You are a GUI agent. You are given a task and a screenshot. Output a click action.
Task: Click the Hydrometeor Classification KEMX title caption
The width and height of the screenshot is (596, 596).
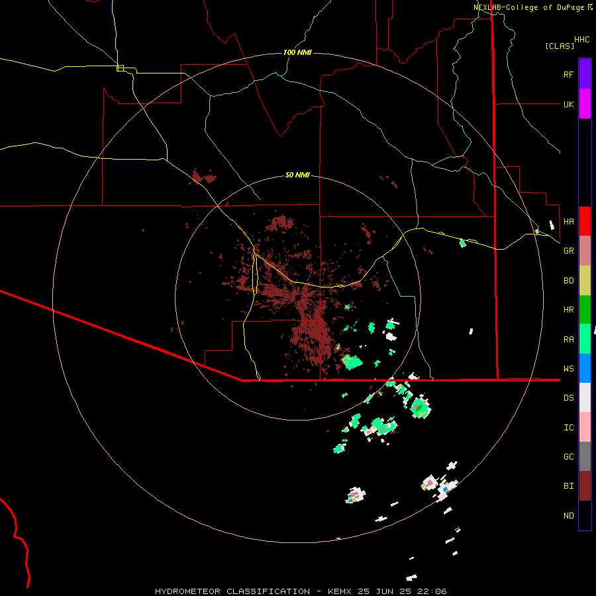(301, 591)
